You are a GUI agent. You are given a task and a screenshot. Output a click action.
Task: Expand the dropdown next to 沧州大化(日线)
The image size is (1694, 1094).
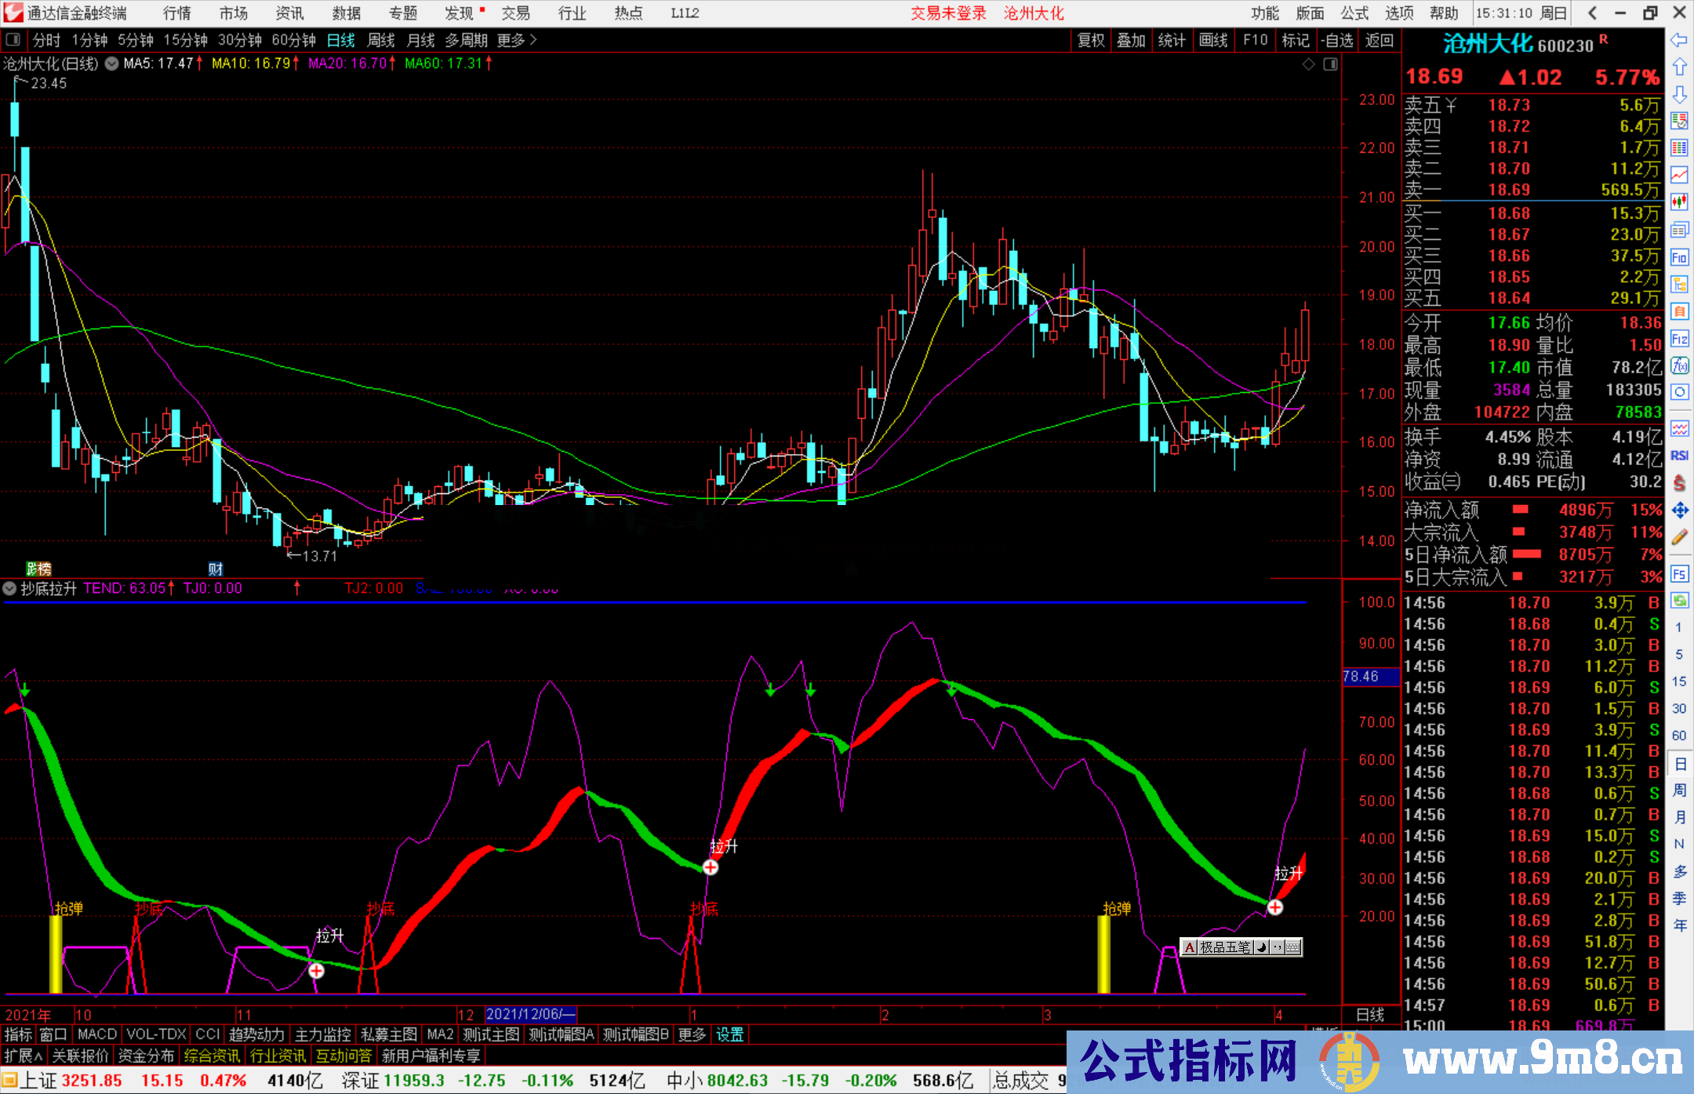coord(112,64)
